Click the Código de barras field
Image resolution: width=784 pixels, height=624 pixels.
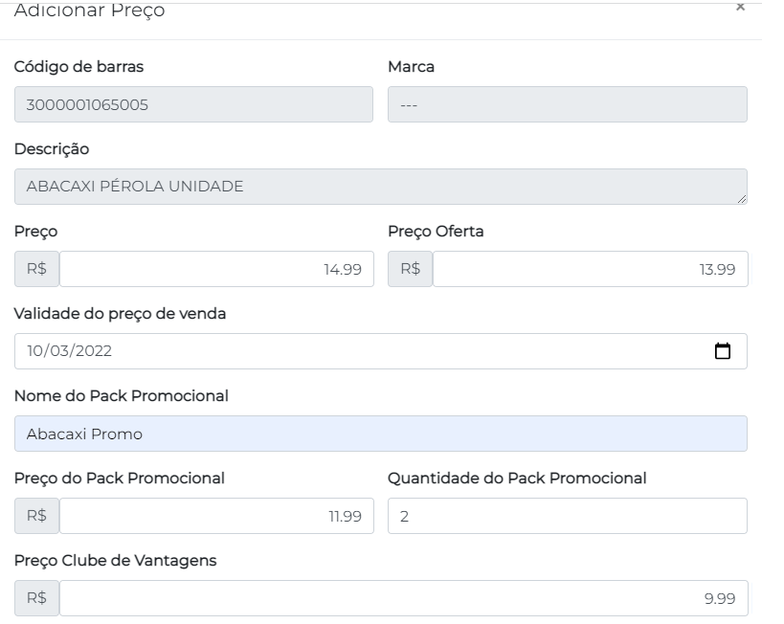(193, 105)
